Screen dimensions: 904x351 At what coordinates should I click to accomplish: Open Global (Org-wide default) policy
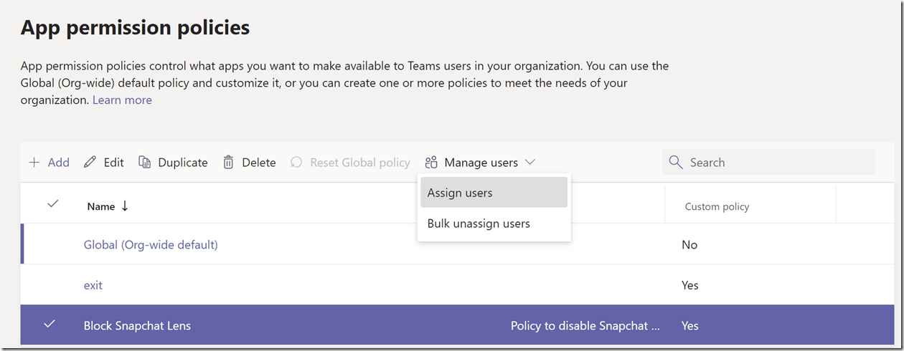pos(151,245)
